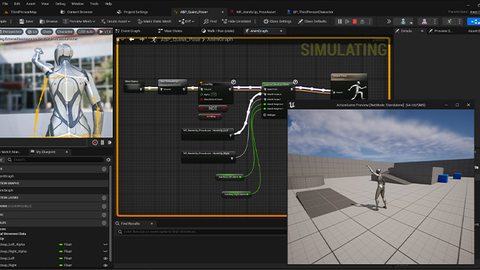The height and width of the screenshot is (270, 480).
Task: Click Perspective viewport button
Action: (11, 31)
